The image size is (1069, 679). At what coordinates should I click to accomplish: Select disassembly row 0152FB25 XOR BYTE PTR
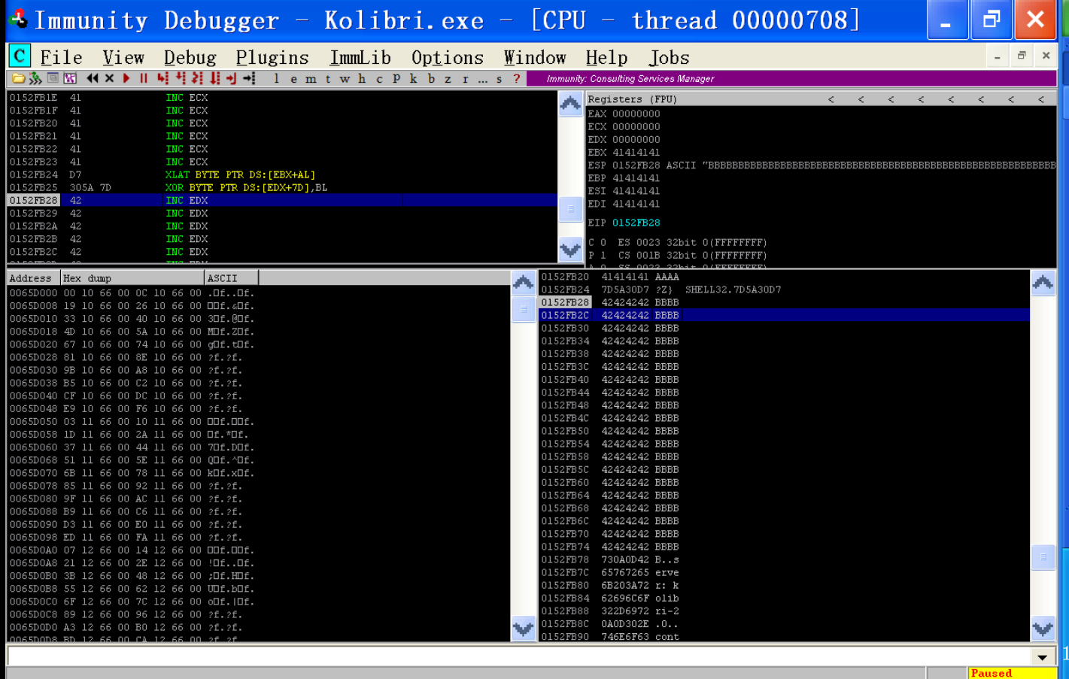pyautogui.click(x=282, y=188)
